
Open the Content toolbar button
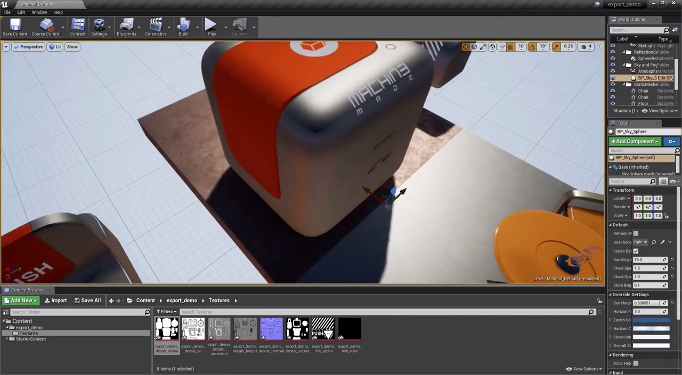tap(78, 27)
